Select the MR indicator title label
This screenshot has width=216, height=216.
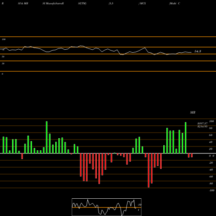pos(193,113)
